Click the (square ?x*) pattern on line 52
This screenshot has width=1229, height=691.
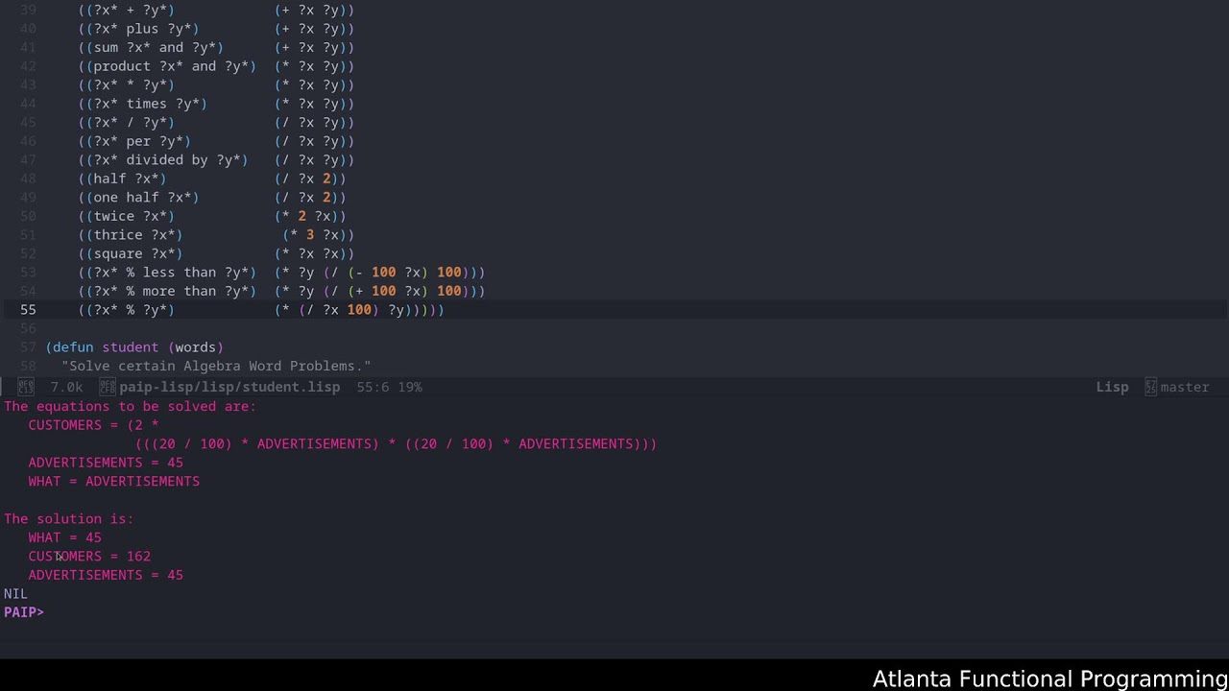click(x=134, y=253)
